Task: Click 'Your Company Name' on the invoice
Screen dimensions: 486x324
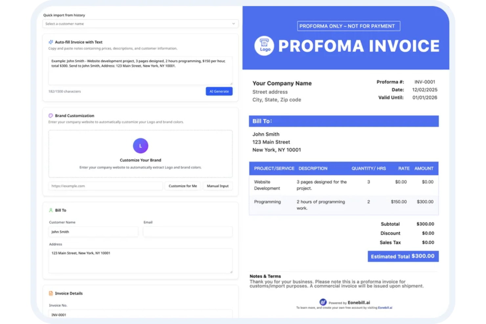Action: point(282,83)
